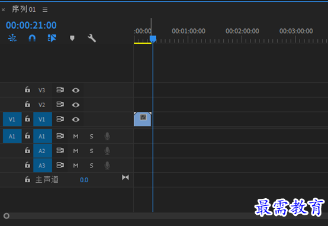Click master track output assignment icon
This screenshot has height=226, width=328.
pos(126,177)
